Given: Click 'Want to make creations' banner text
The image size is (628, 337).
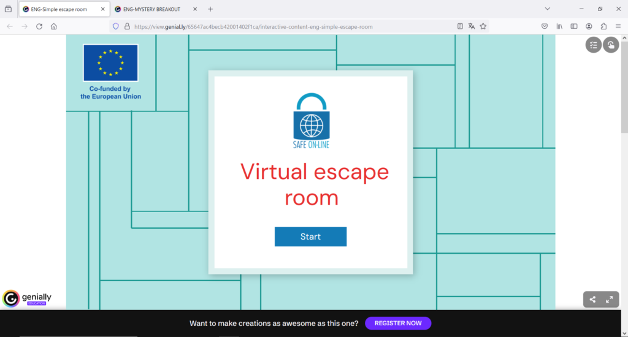Looking at the screenshot, I should 274,324.
